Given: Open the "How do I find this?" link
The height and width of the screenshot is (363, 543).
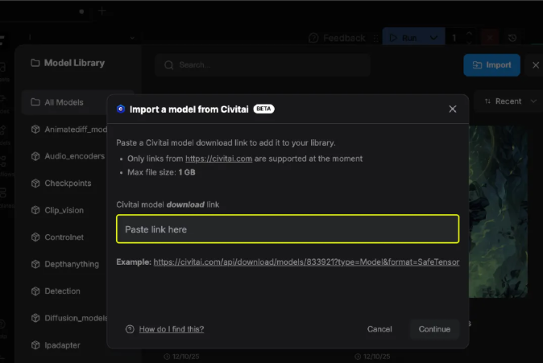Looking at the screenshot, I should pyautogui.click(x=171, y=329).
